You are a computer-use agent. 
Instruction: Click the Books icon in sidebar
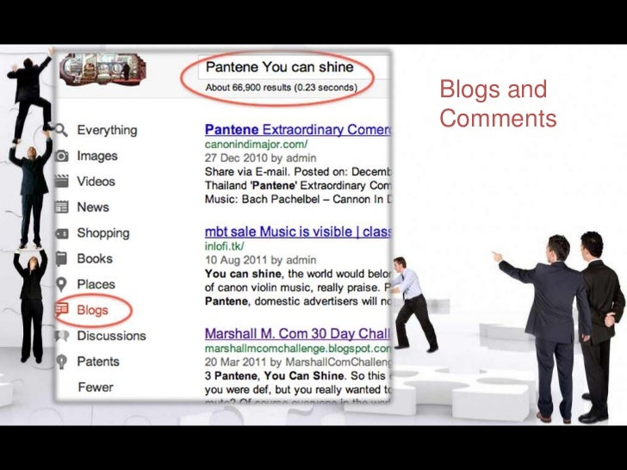click(61, 258)
